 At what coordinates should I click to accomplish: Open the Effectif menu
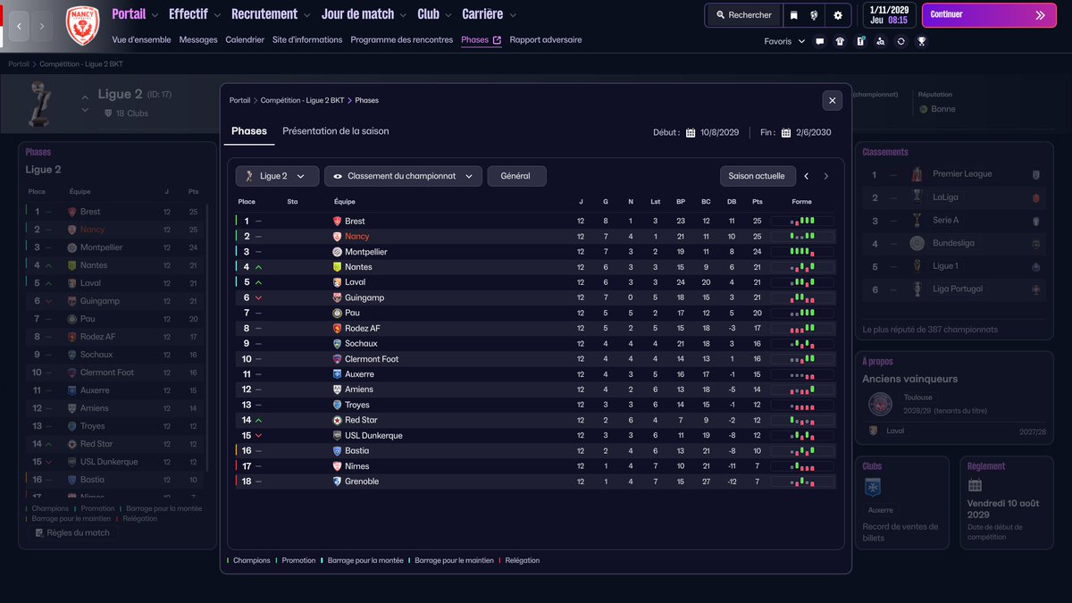point(188,14)
